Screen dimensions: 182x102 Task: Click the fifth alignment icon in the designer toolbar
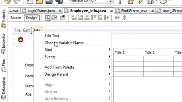pyautogui.click(x=100, y=18)
